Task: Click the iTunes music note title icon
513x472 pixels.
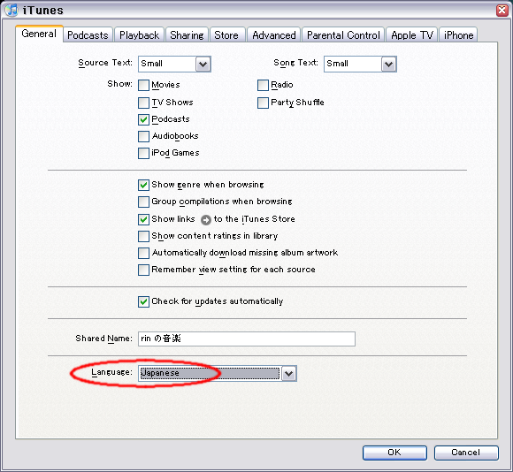Action: (x=11, y=10)
